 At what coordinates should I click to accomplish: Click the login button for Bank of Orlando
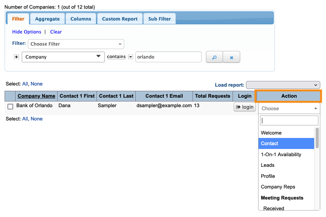click(244, 107)
